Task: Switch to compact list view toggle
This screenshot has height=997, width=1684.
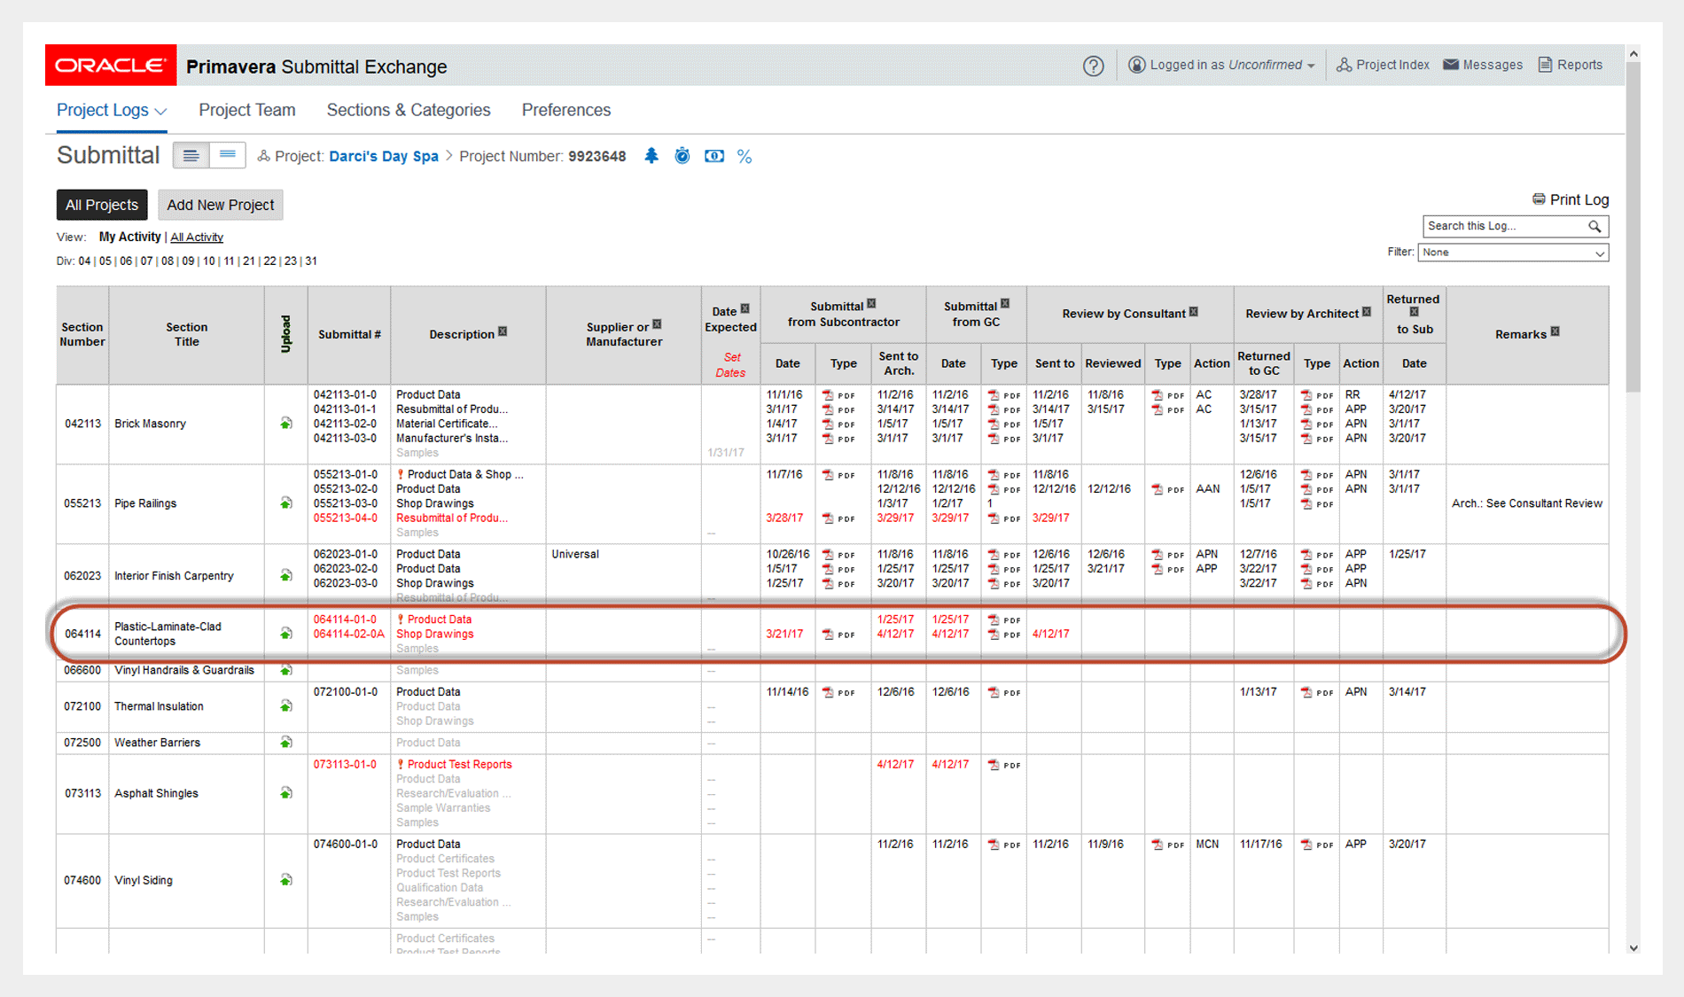Action: [227, 156]
